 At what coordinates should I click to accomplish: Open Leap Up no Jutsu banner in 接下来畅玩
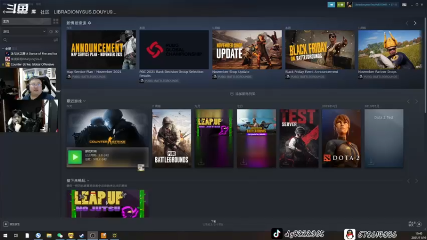coord(108,204)
